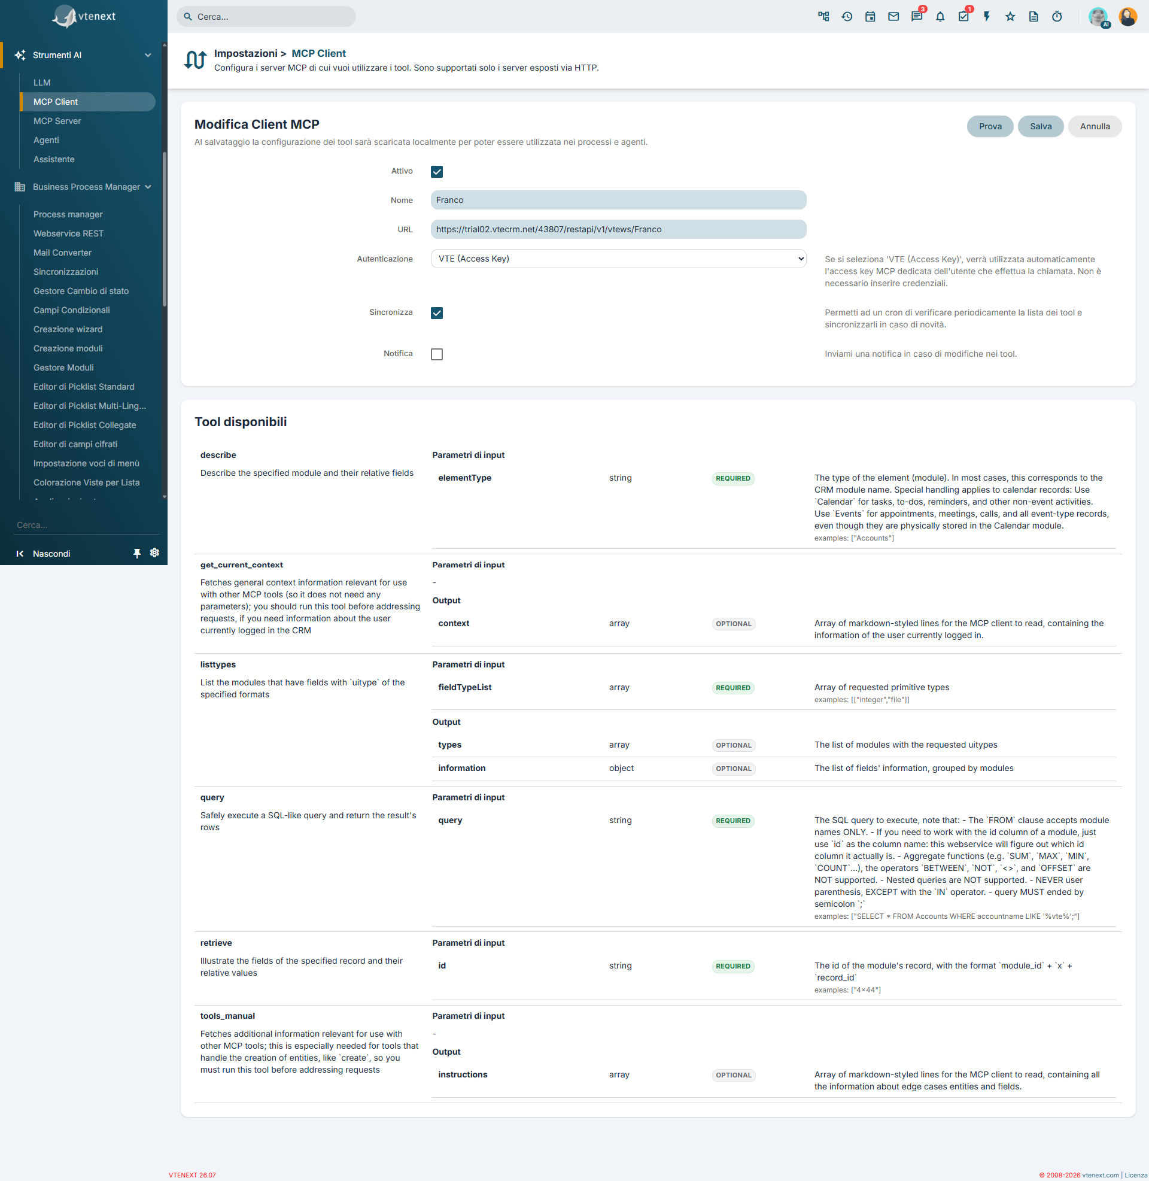Open the to-do checklist icon with badge 1
The image size is (1149, 1181).
(x=963, y=16)
